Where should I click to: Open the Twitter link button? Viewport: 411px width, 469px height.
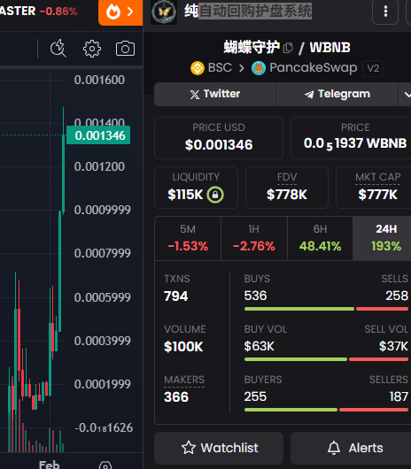215,94
